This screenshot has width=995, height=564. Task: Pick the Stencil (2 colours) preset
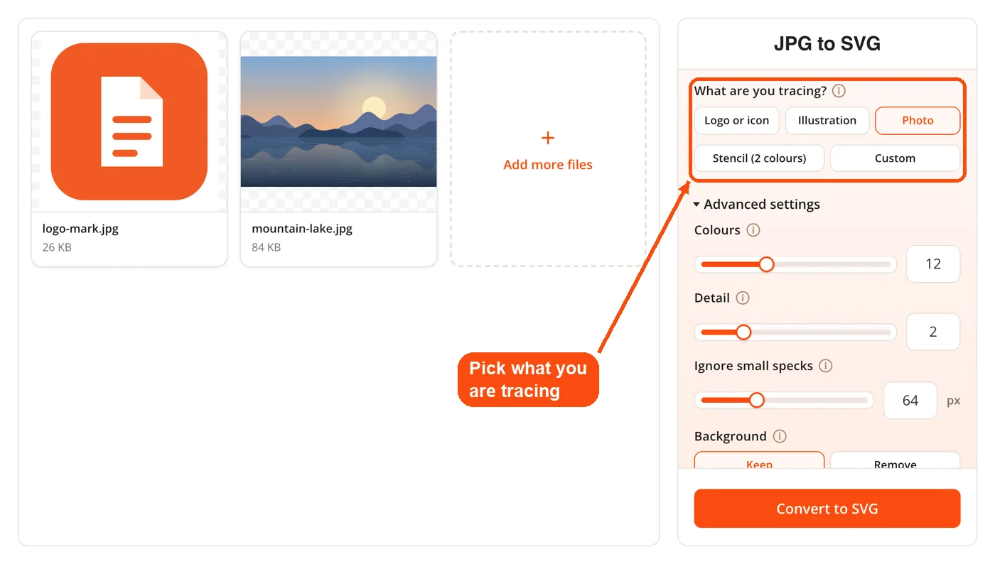coord(759,158)
